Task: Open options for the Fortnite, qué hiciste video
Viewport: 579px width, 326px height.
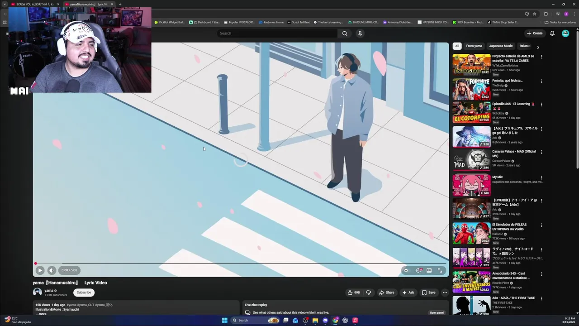Action: 541,81
